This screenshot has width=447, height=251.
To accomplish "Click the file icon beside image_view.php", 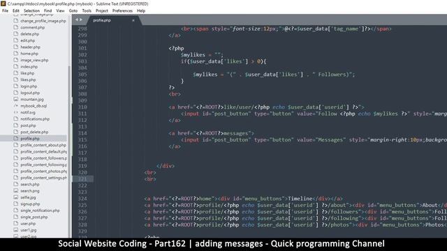I will tap(16, 60).
